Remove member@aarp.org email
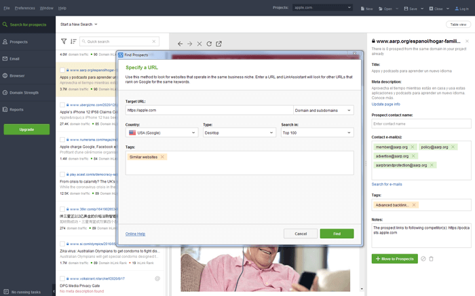The width and height of the screenshot is (475, 296). pyautogui.click(x=413, y=147)
